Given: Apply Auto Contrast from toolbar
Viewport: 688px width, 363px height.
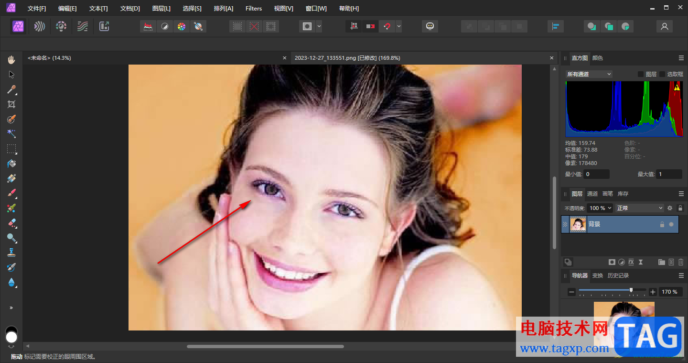Looking at the screenshot, I should tap(165, 27).
